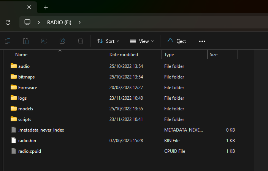Viewport: 268px width, 171px height.
Task: Expand chevron after This PC icon
Action: coord(39,22)
